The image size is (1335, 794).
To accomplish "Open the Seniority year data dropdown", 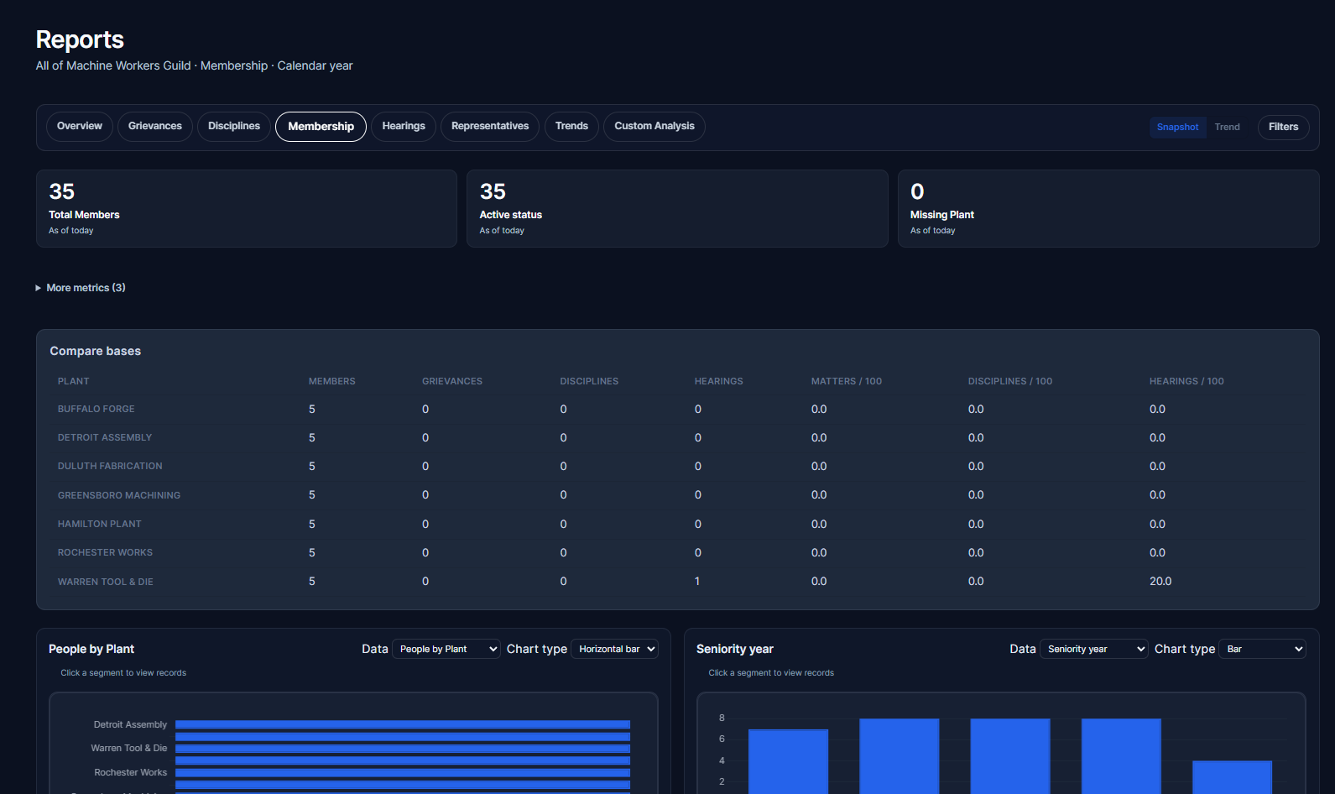I will coord(1094,650).
